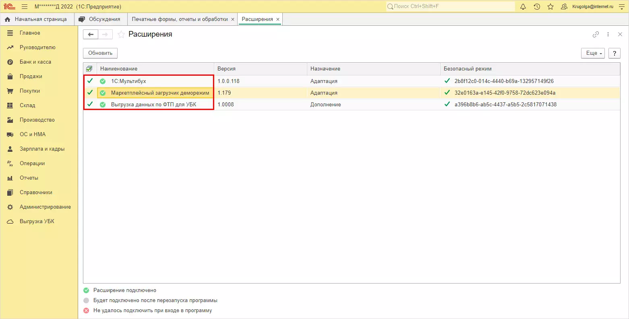Click the Krugolga@internet.ru user name
The image size is (629, 319).
pos(593,6)
